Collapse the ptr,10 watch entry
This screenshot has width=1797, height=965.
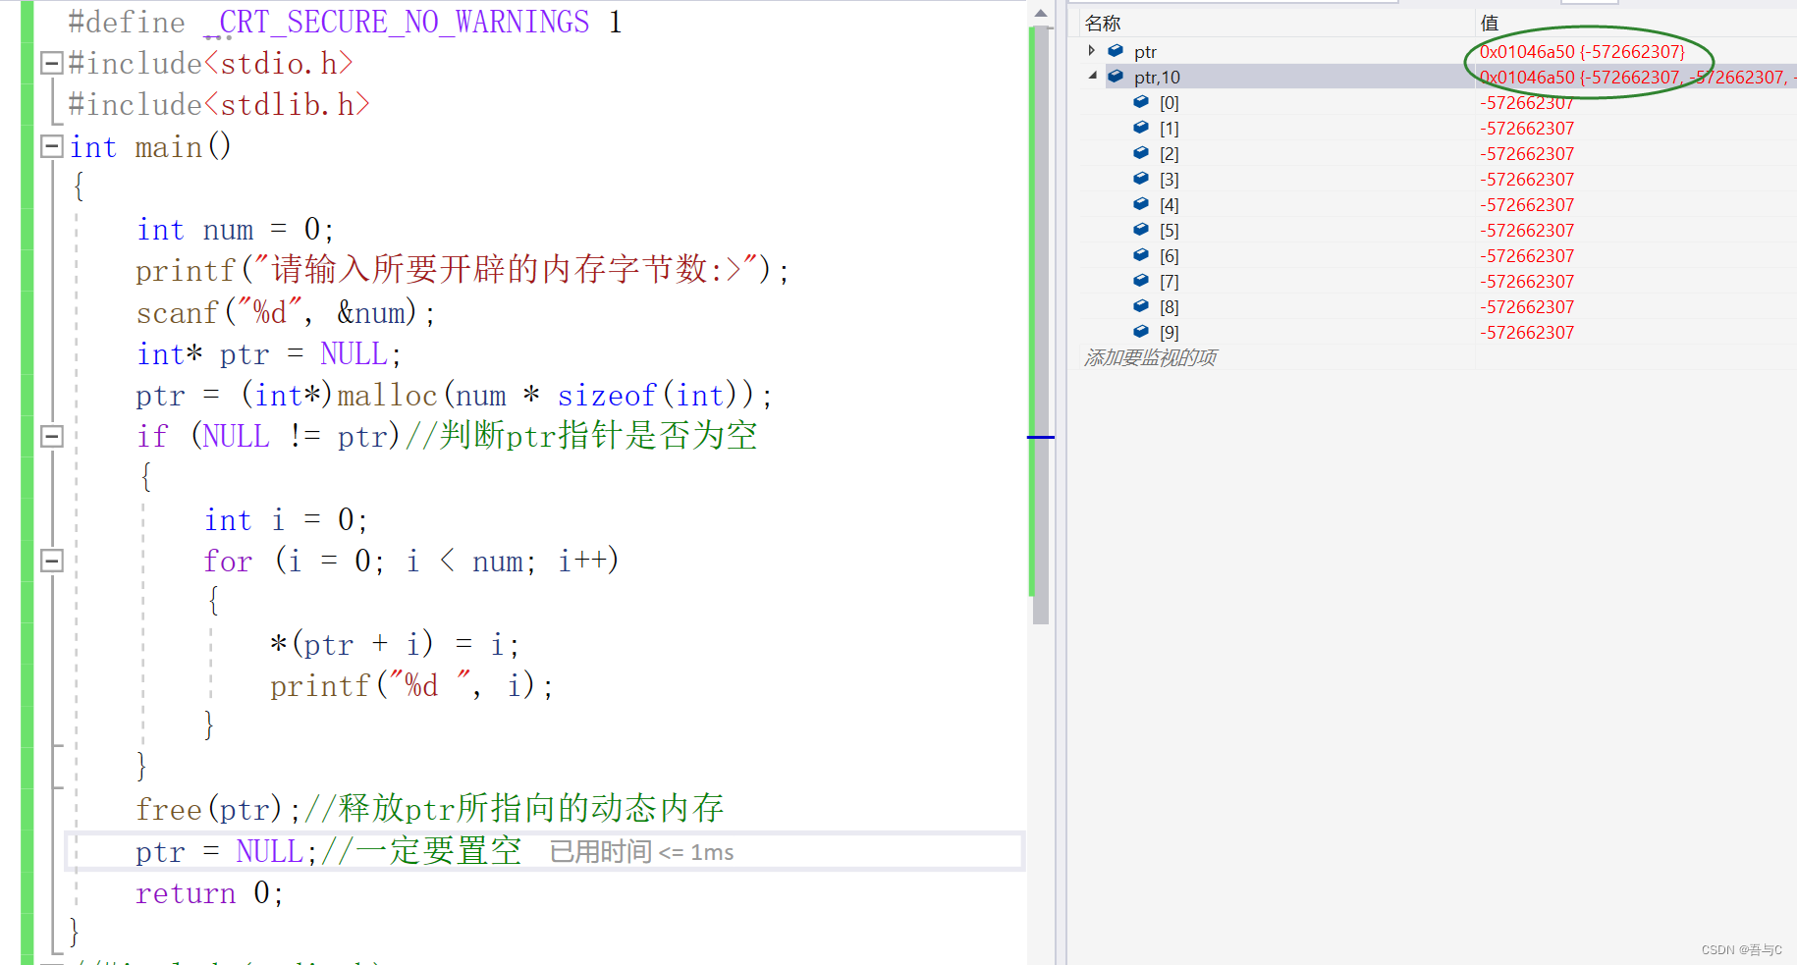coord(1093,76)
